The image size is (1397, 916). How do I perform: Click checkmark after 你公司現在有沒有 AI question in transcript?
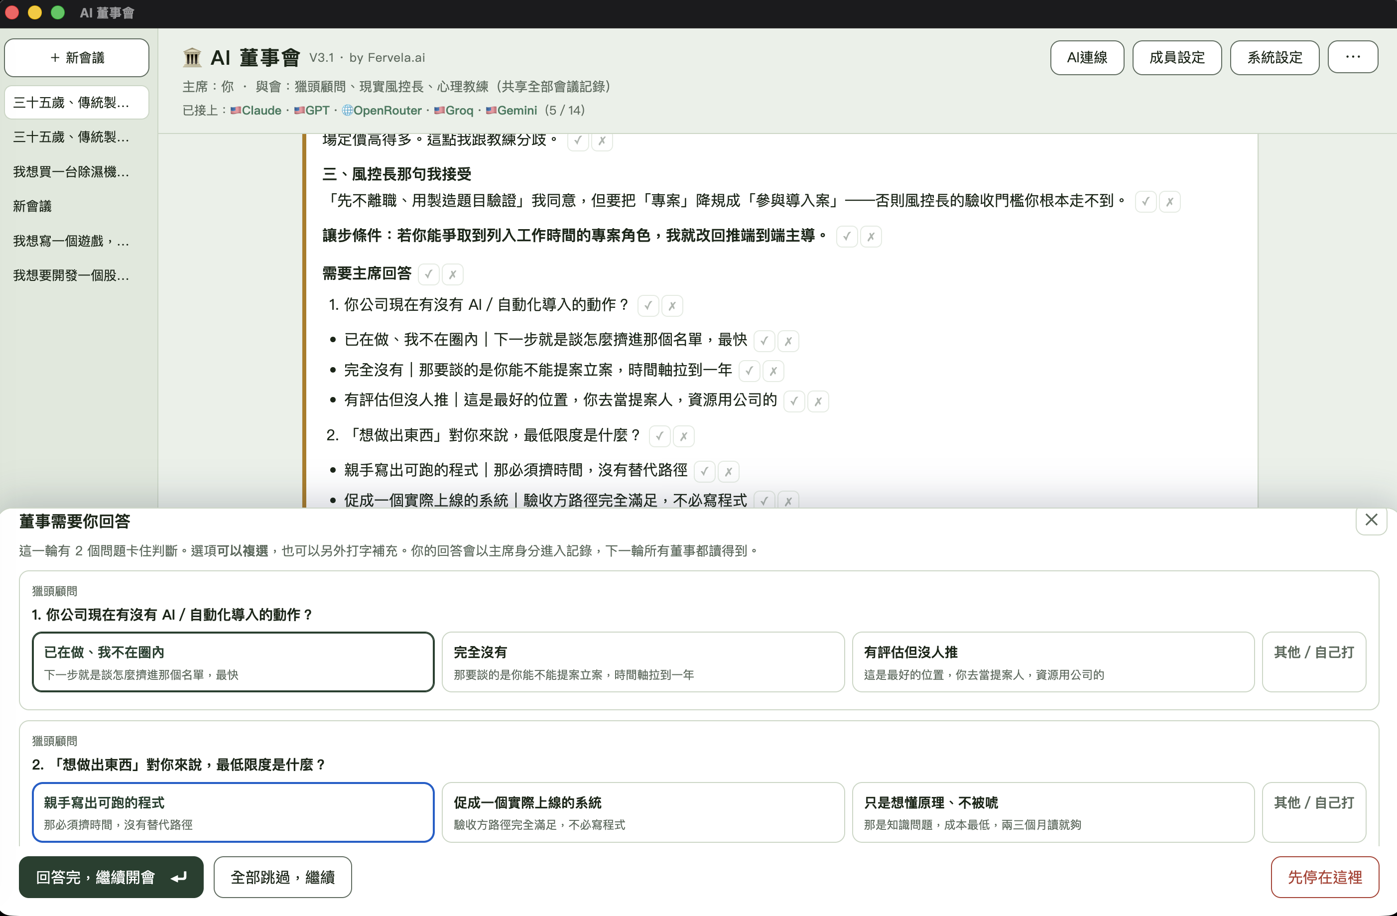(648, 305)
